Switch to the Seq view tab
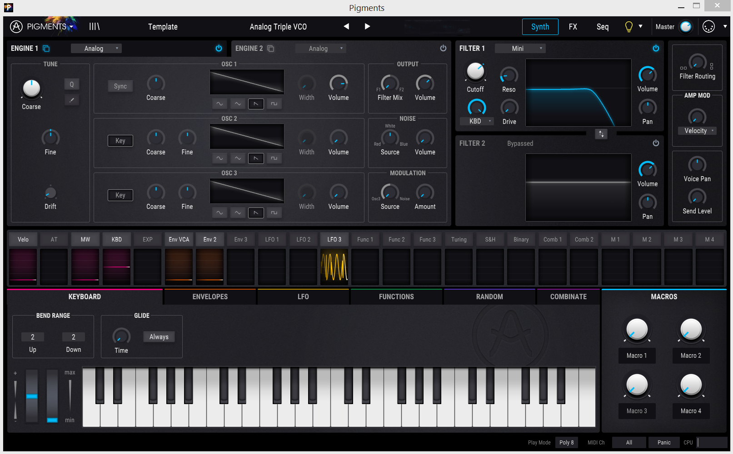The width and height of the screenshot is (733, 454). (x=603, y=27)
